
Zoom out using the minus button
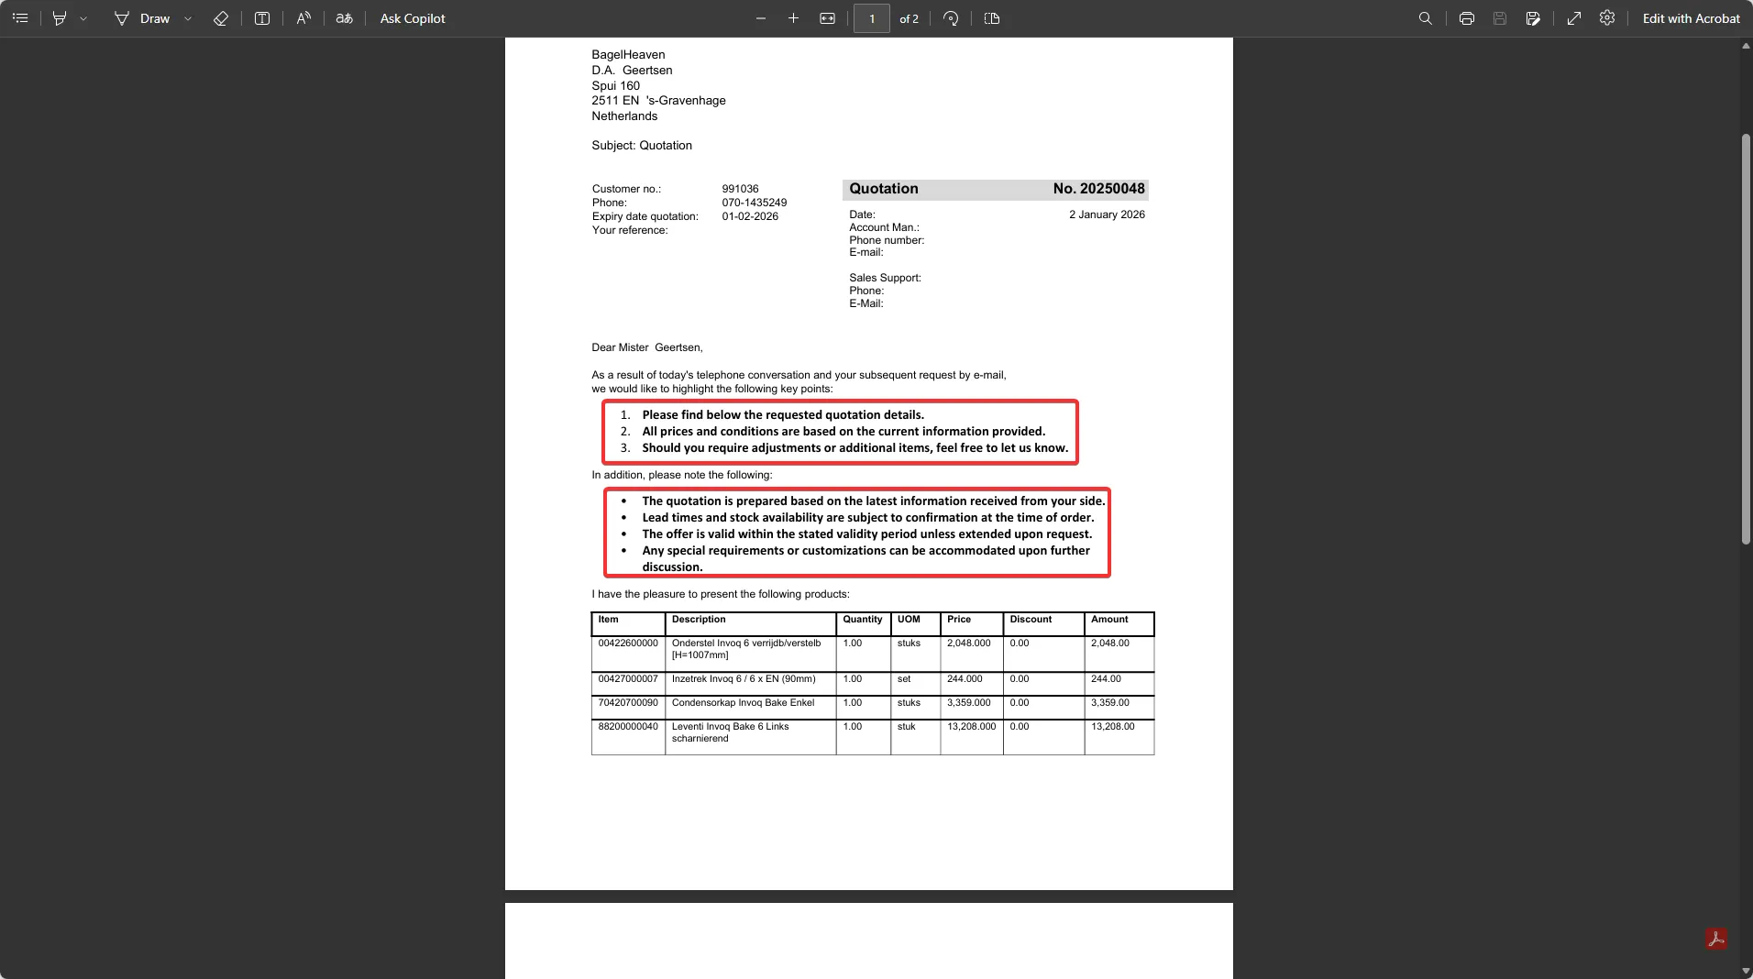(x=760, y=18)
